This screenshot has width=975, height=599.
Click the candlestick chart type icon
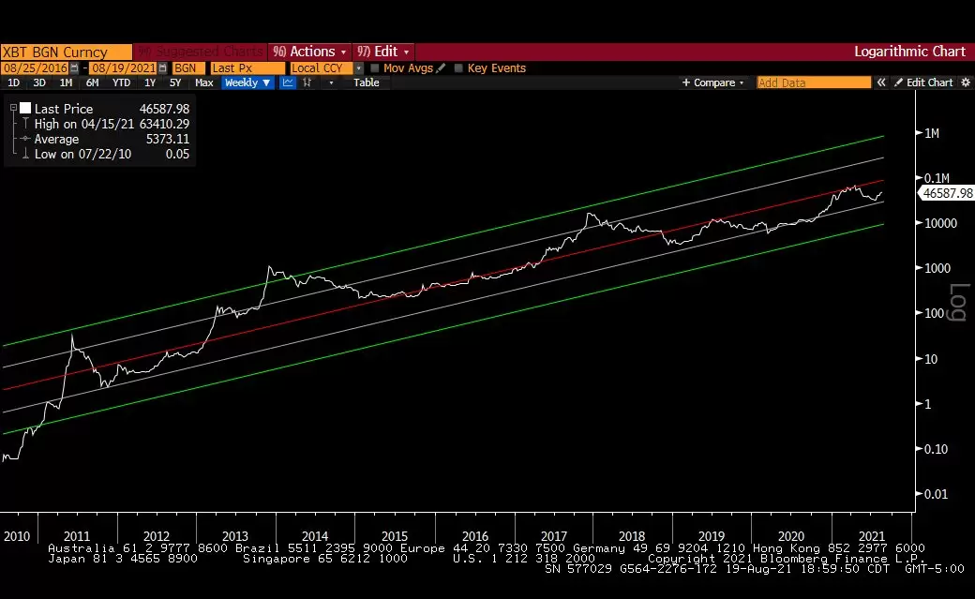[x=307, y=82]
